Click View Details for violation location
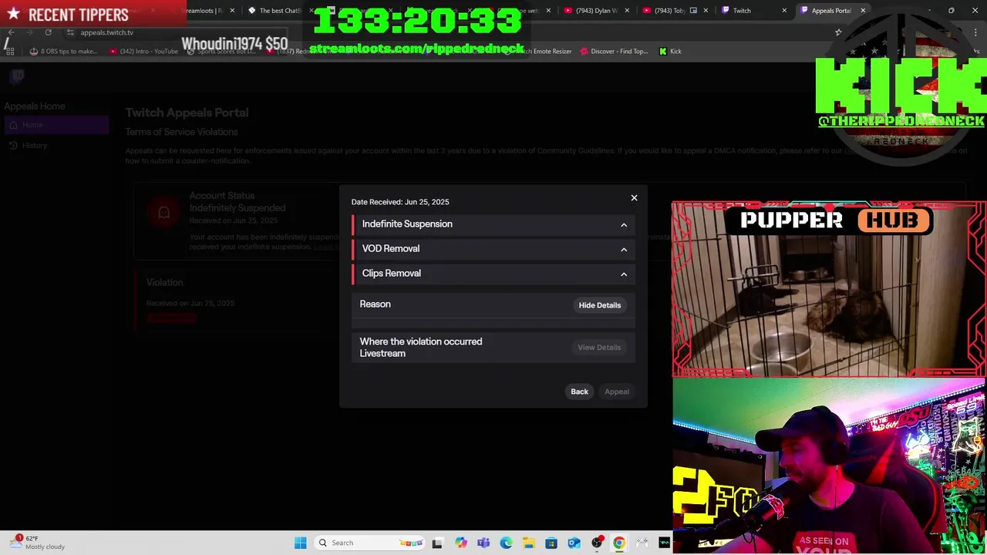 click(x=599, y=348)
